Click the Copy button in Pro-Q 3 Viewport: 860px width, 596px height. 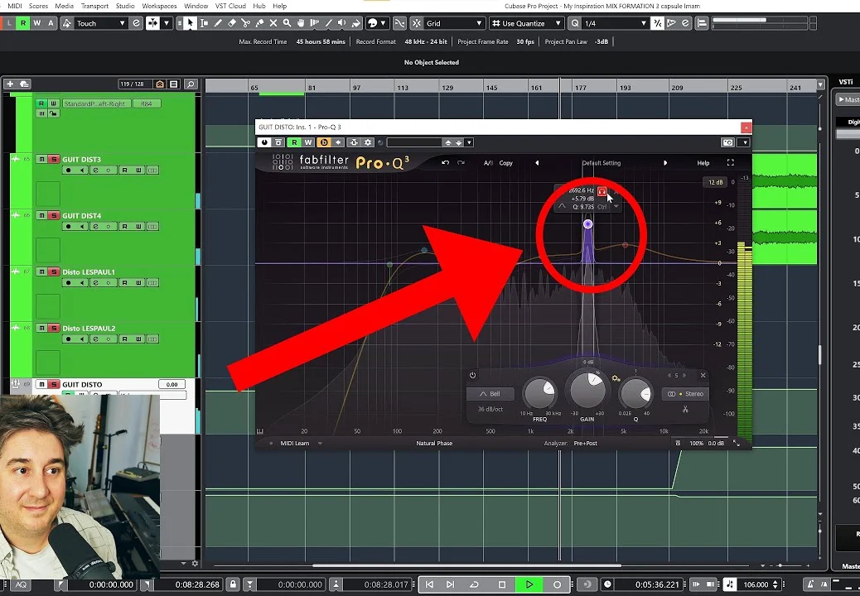click(505, 163)
